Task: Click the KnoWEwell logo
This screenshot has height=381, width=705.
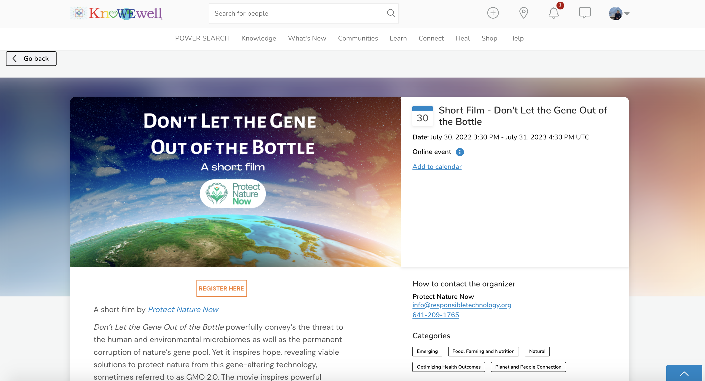Action: point(116,13)
